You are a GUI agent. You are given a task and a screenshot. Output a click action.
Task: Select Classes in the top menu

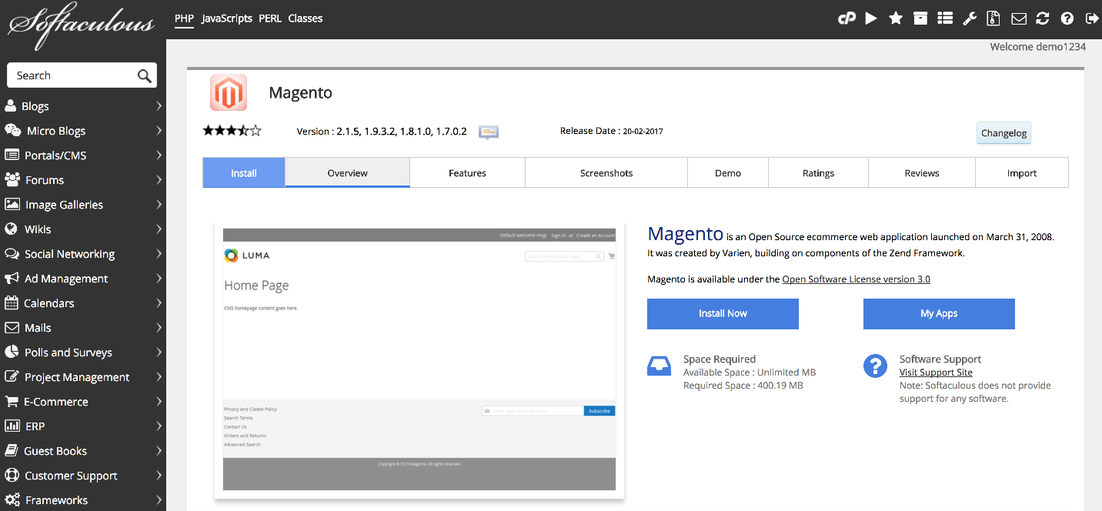(306, 18)
